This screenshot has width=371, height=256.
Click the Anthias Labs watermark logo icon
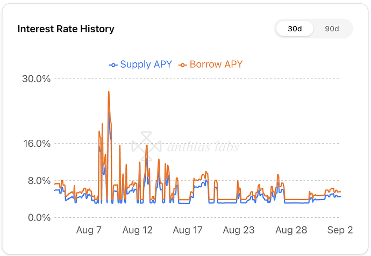pos(147,146)
